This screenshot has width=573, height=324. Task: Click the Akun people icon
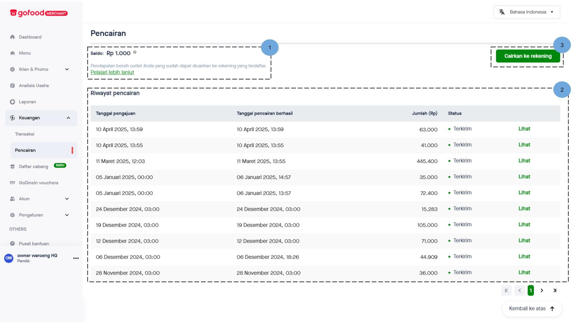pyautogui.click(x=12, y=199)
